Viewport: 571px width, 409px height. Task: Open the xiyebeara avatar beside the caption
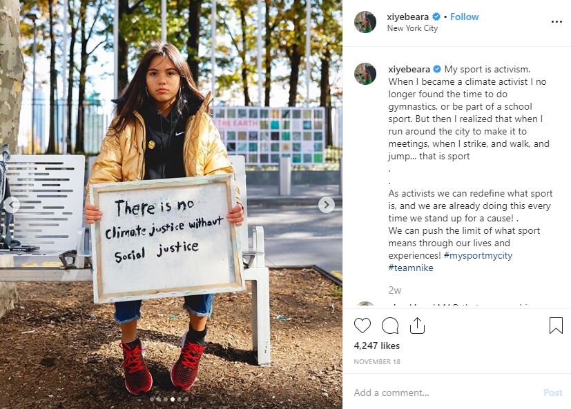(365, 74)
